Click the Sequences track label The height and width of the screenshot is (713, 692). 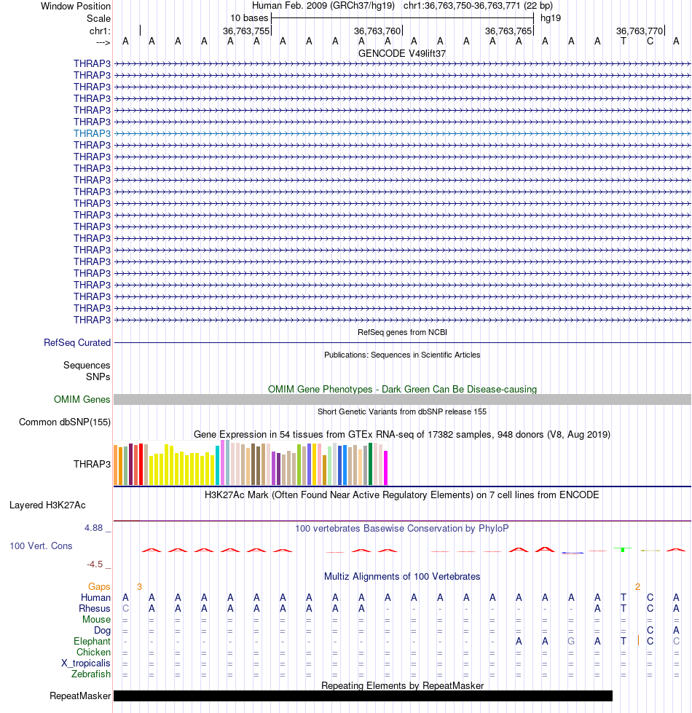pyautogui.click(x=87, y=365)
